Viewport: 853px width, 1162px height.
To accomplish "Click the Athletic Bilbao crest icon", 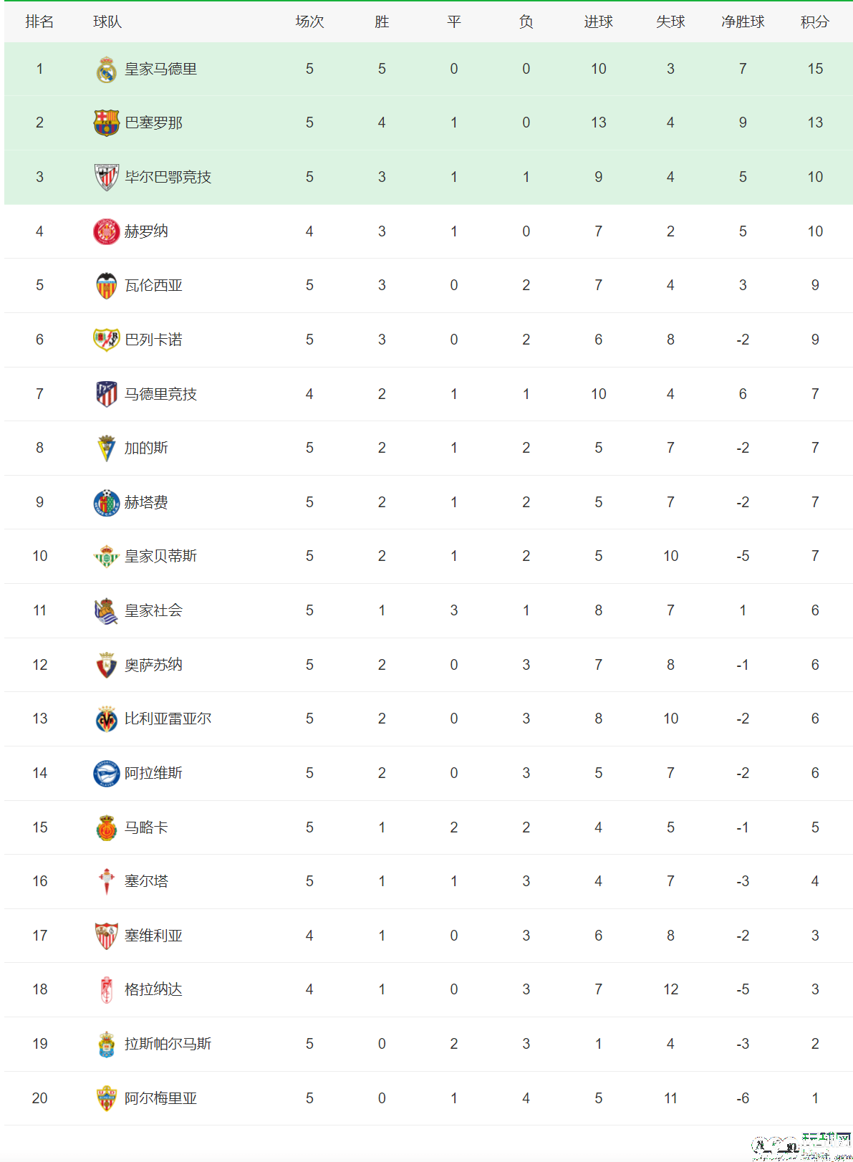I will pyautogui.click(x=107, y=177).
